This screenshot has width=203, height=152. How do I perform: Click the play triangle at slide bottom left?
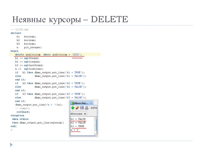coord(11,145)
